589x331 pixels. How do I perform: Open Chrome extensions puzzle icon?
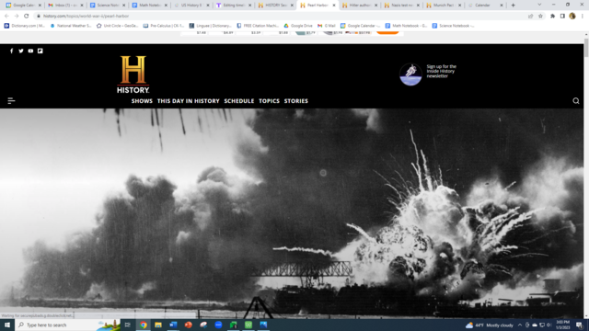click(552, 16)
